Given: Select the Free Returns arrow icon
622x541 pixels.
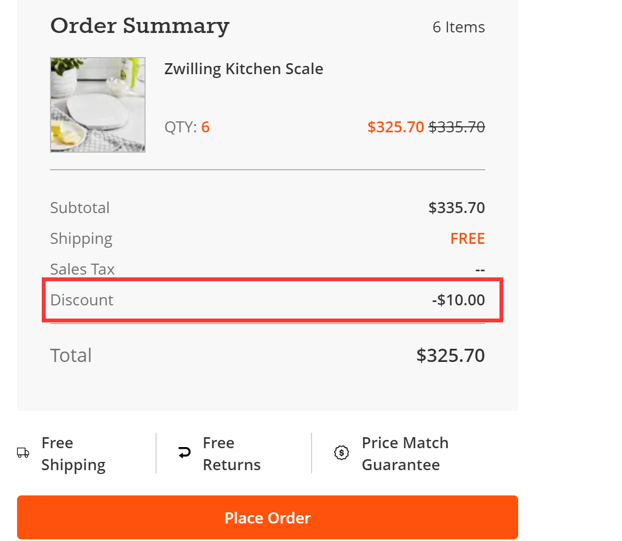Looking at the screenshot, I should (184, 452).
